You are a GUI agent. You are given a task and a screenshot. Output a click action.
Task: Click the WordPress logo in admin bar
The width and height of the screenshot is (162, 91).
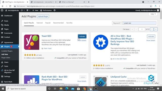point(2,10)
